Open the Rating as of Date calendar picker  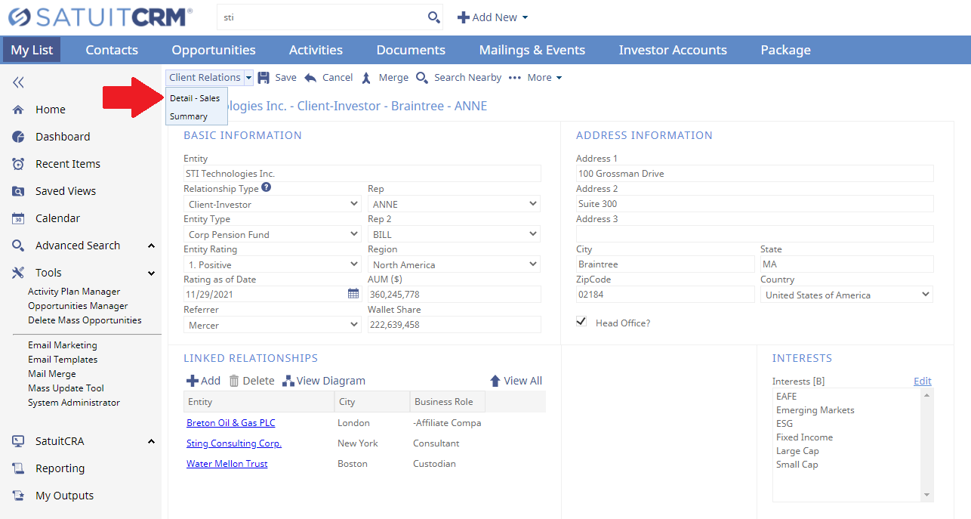point(353,293)
